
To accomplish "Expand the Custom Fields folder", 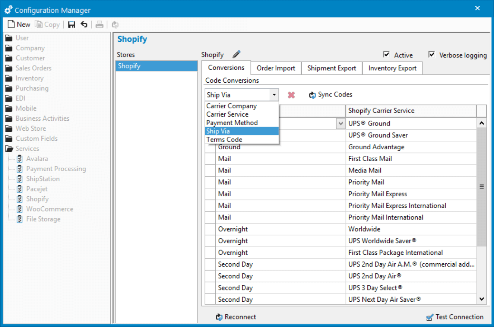I will click(9, 139).
